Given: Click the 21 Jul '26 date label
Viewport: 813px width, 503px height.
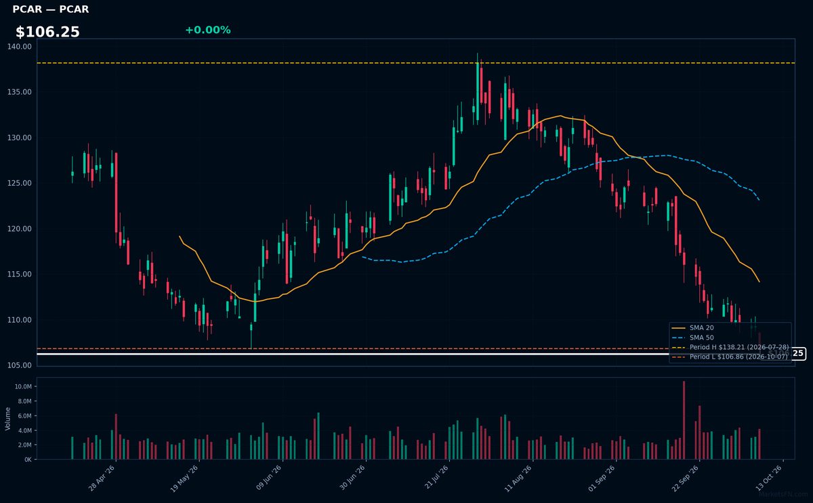Looking at the screenshot, I should pos(436,478).
